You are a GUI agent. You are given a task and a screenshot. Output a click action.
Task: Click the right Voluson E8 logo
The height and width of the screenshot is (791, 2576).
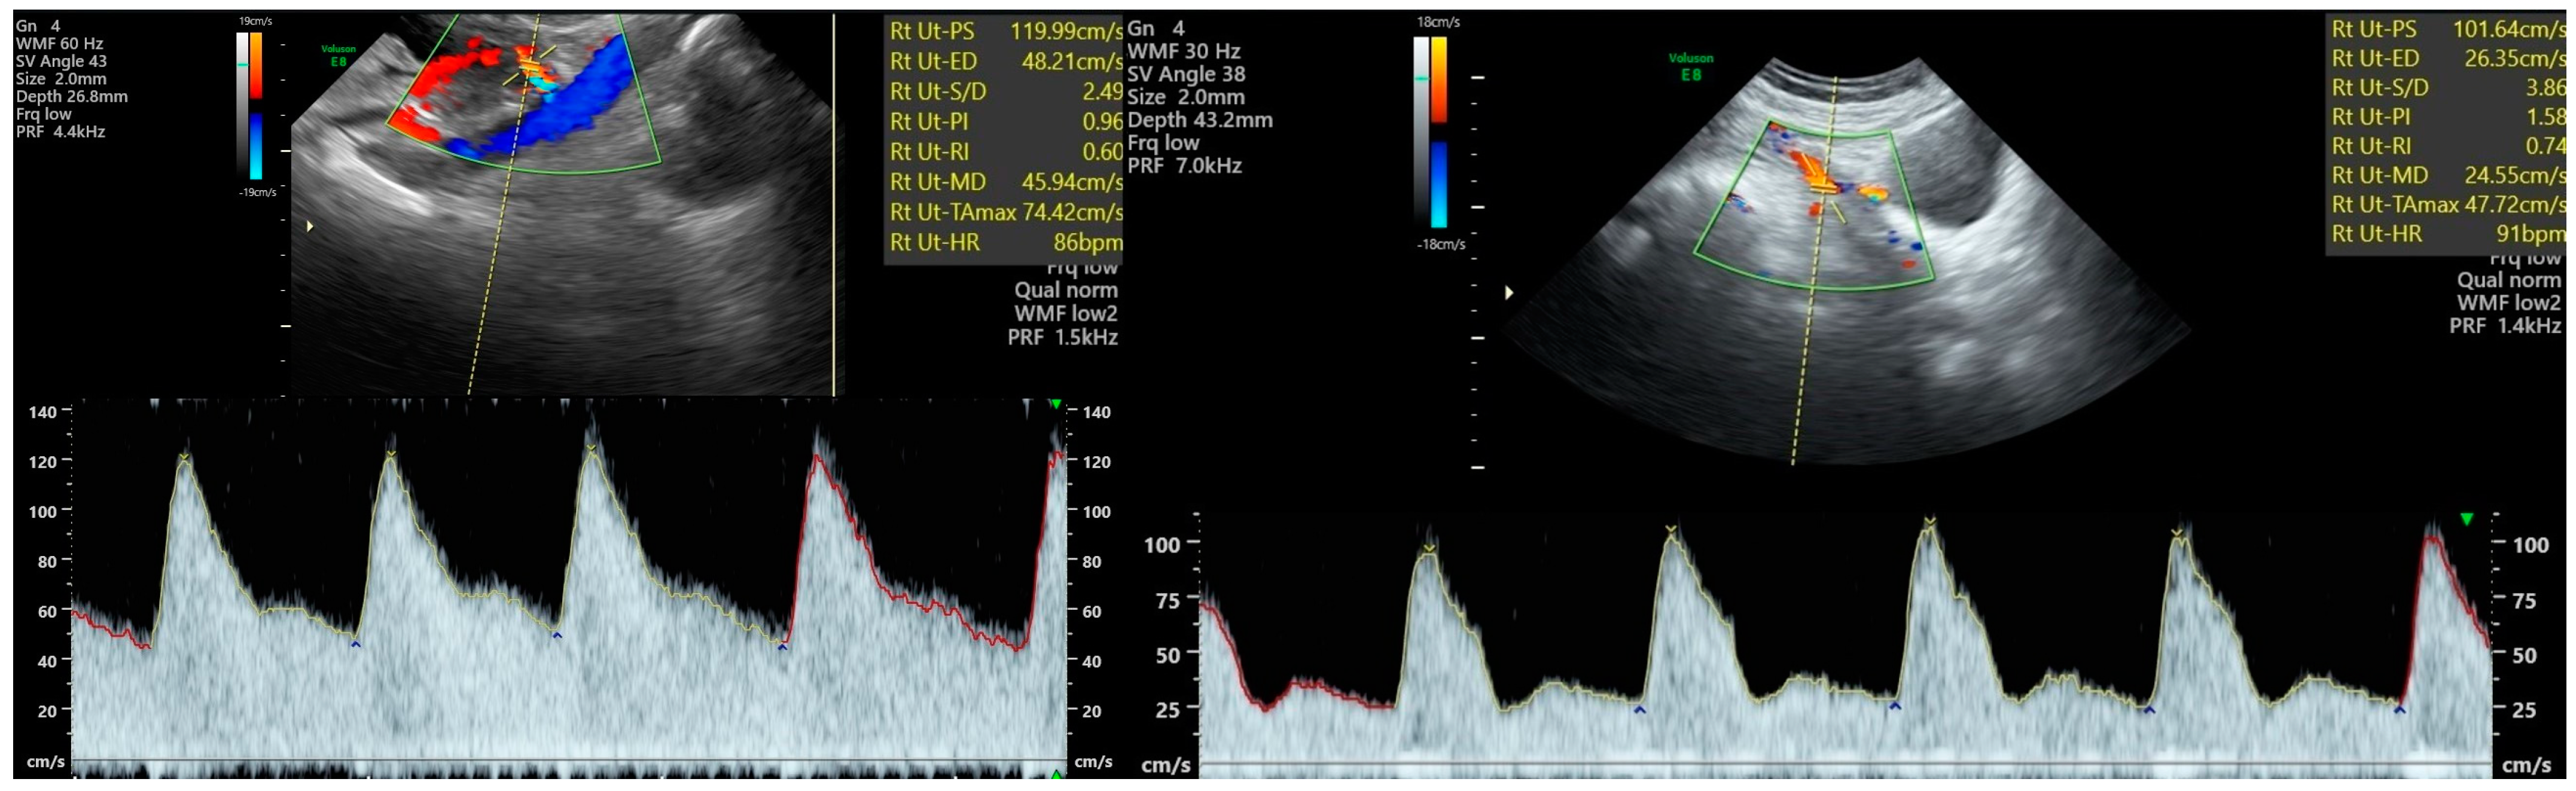(1690, 66)
